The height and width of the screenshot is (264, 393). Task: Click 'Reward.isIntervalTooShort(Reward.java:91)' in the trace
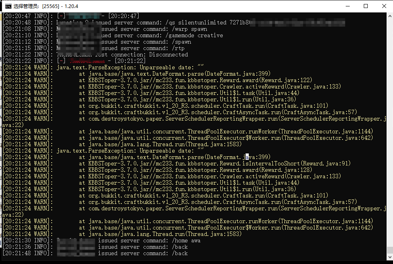[x=285, y=163]
